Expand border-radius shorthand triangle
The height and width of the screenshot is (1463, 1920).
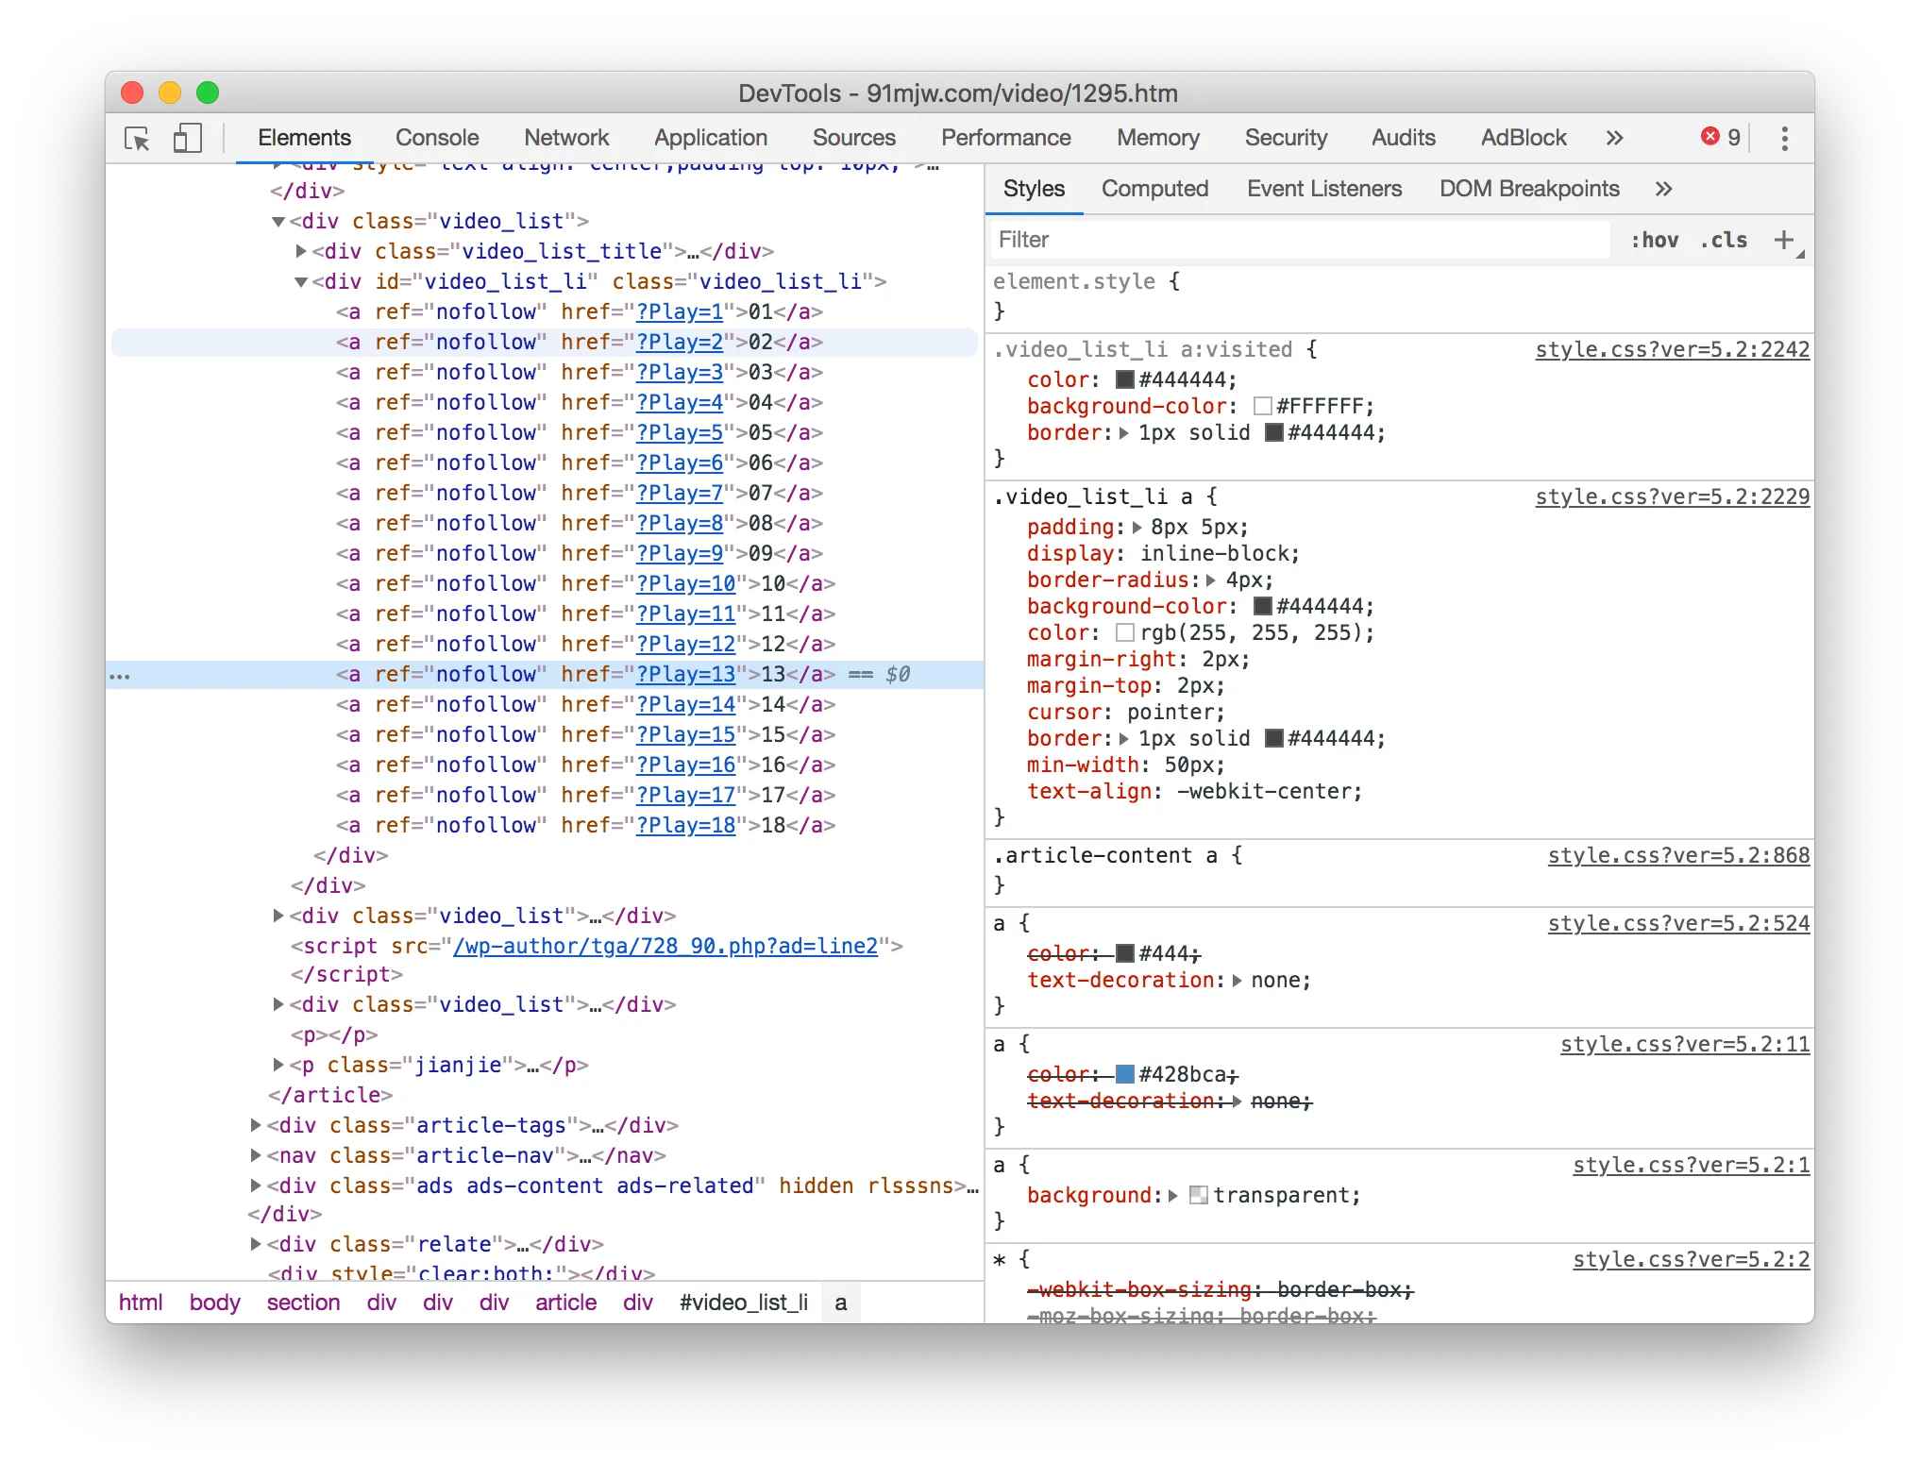point(1211,580)
